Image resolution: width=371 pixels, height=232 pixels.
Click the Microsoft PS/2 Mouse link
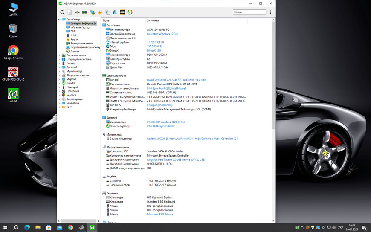tap(160, 214)
